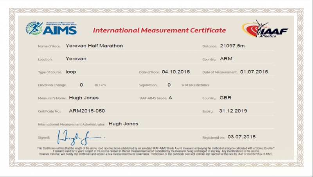313x177 pixels.
Task: Click the IAAF Athletics logo
Action: [x=265, y=29]
